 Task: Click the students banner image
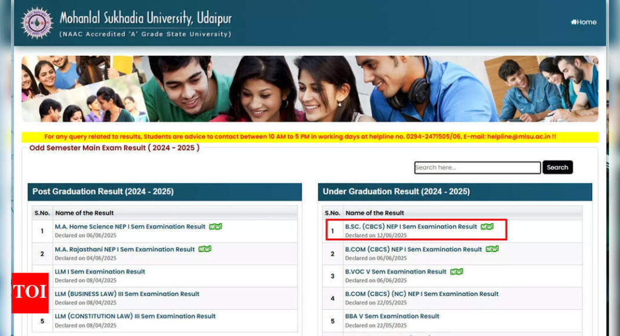(x=309, y=88)
